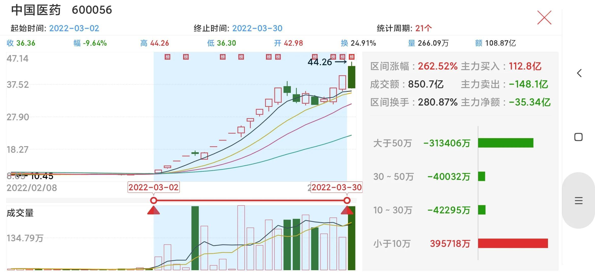Click the turnover amount 850.7亿
This screenshot has height=274, width=595.
click(426, 84)
